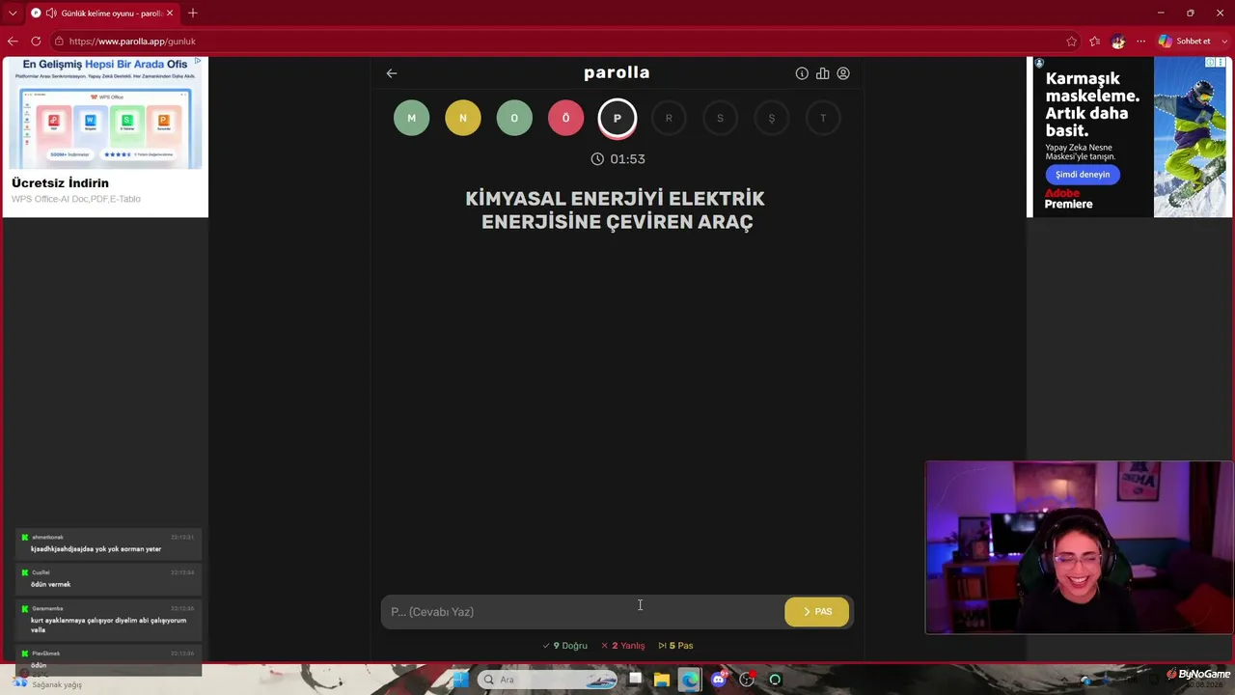Screen dimensions: 1235x695
Task: Go back with the parolla back arrow
Action: pos(392,73)
